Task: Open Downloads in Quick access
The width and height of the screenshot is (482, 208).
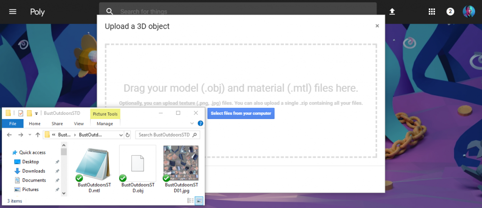Action: click(33, 171)
